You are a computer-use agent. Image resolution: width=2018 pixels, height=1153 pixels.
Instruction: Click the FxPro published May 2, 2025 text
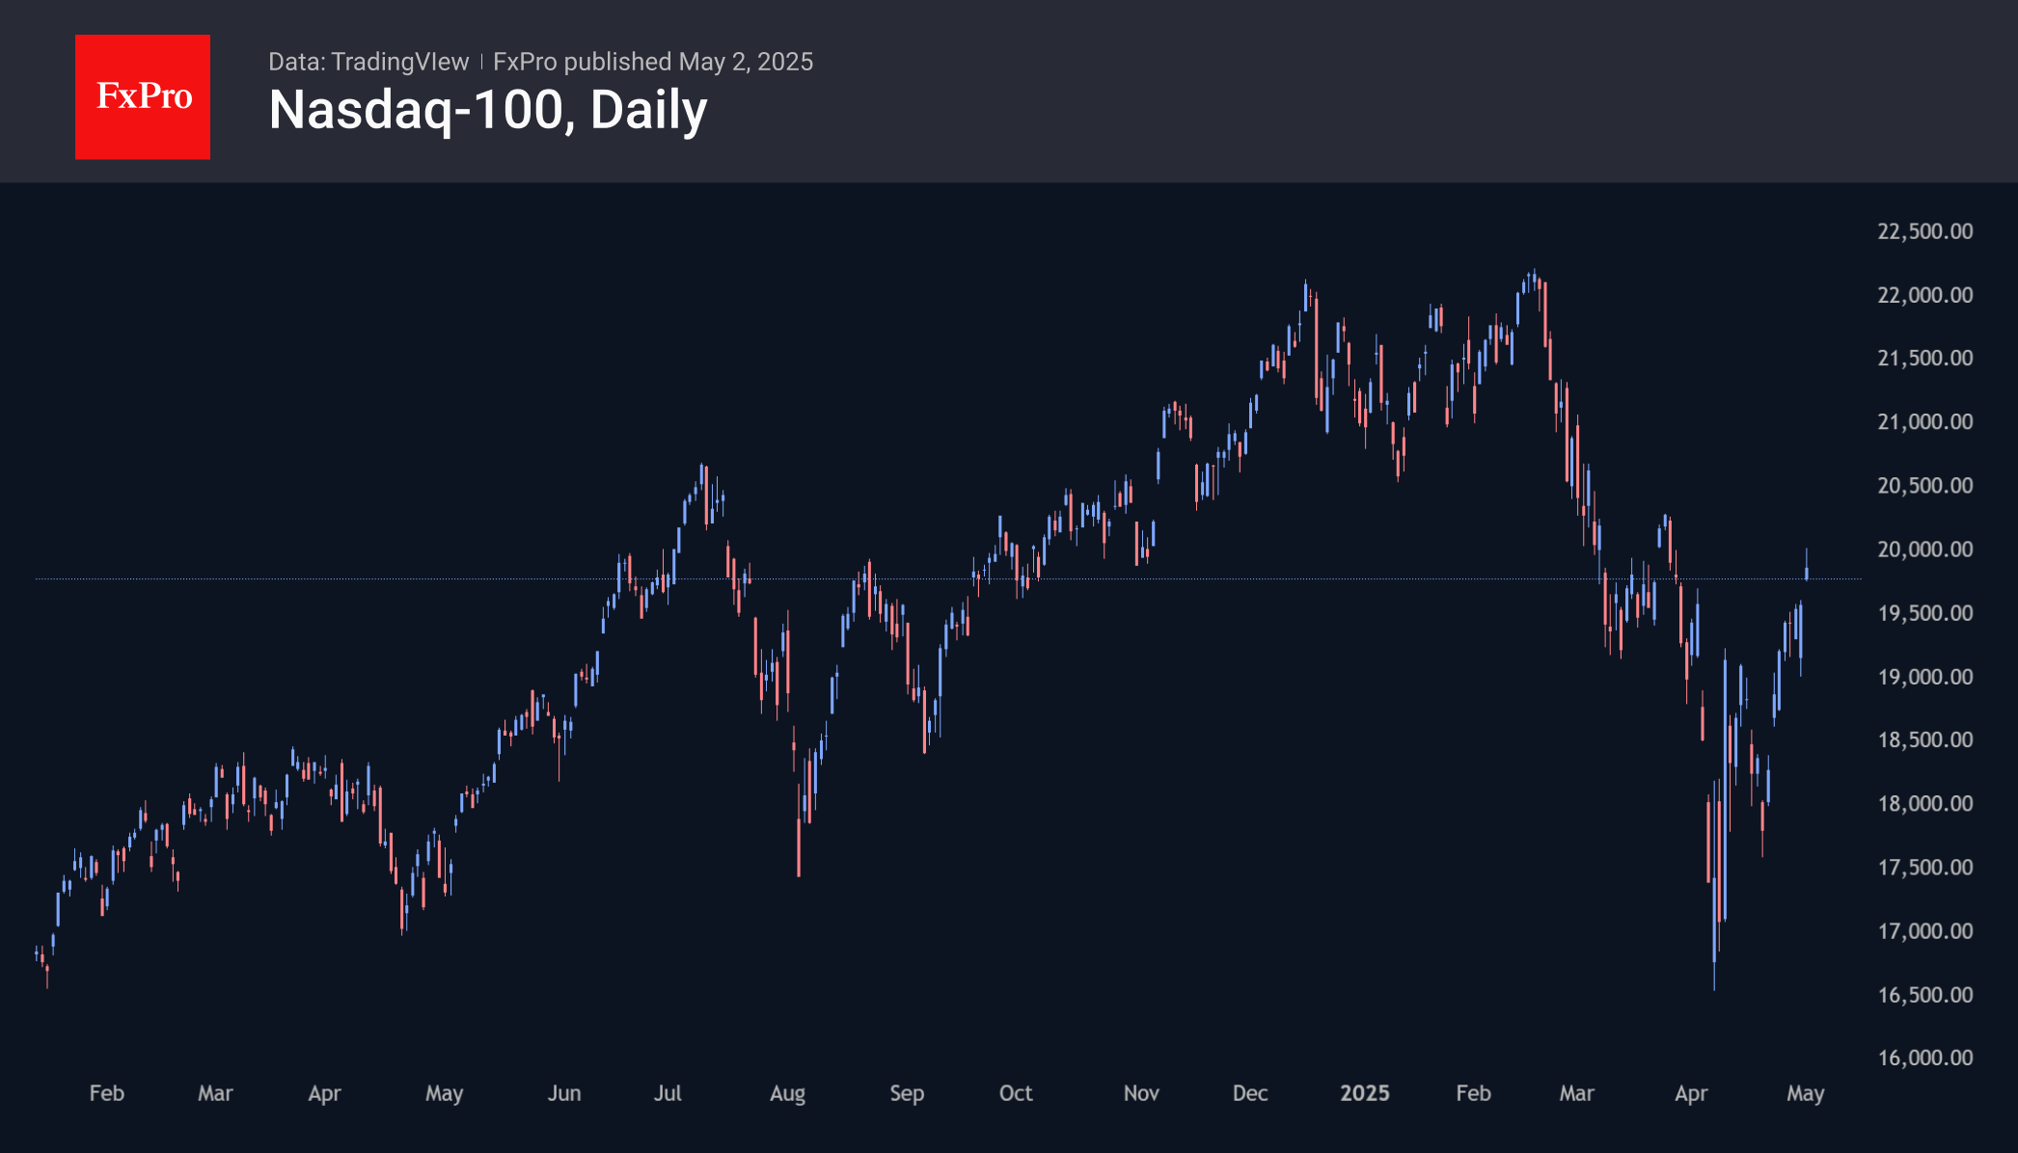click(653, 62)
